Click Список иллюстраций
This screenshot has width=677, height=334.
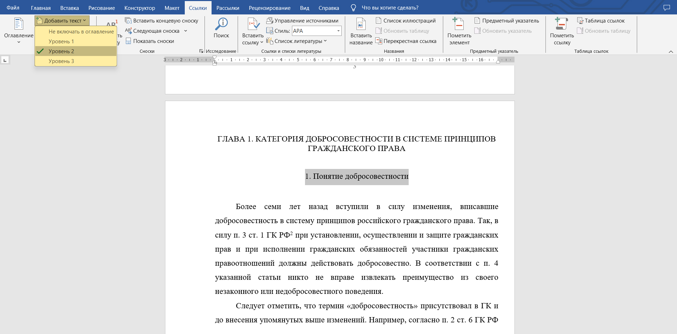pyautogui.click(x=406, y=21)
